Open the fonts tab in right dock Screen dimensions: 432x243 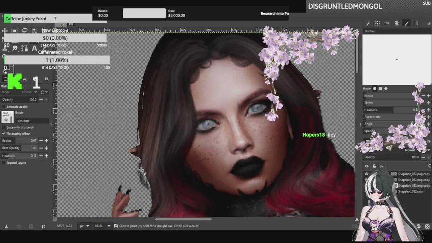pyautogui.click(x=387, y=23)
